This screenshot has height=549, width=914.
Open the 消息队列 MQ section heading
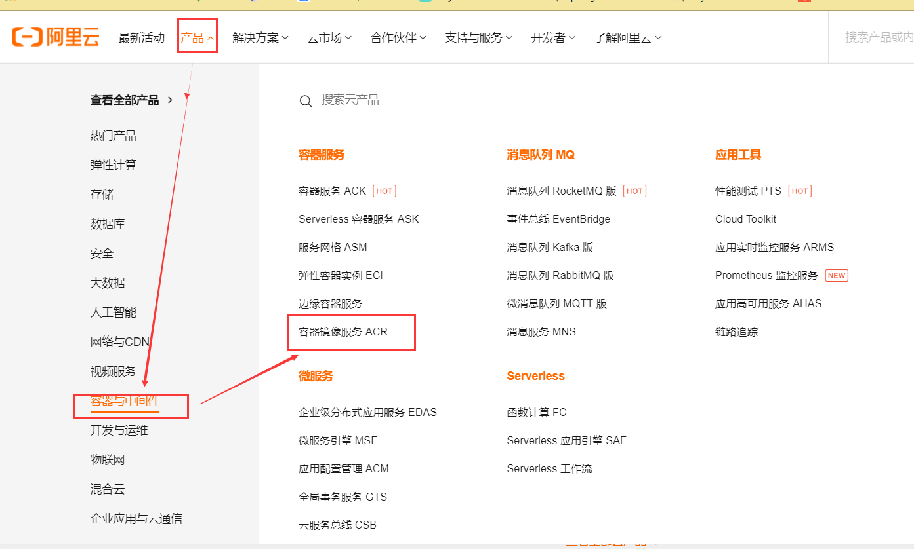click(541, 155)
